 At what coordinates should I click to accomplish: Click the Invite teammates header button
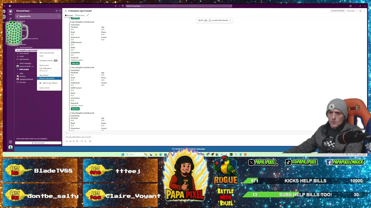pyautogui.click(x=338, y=11)
